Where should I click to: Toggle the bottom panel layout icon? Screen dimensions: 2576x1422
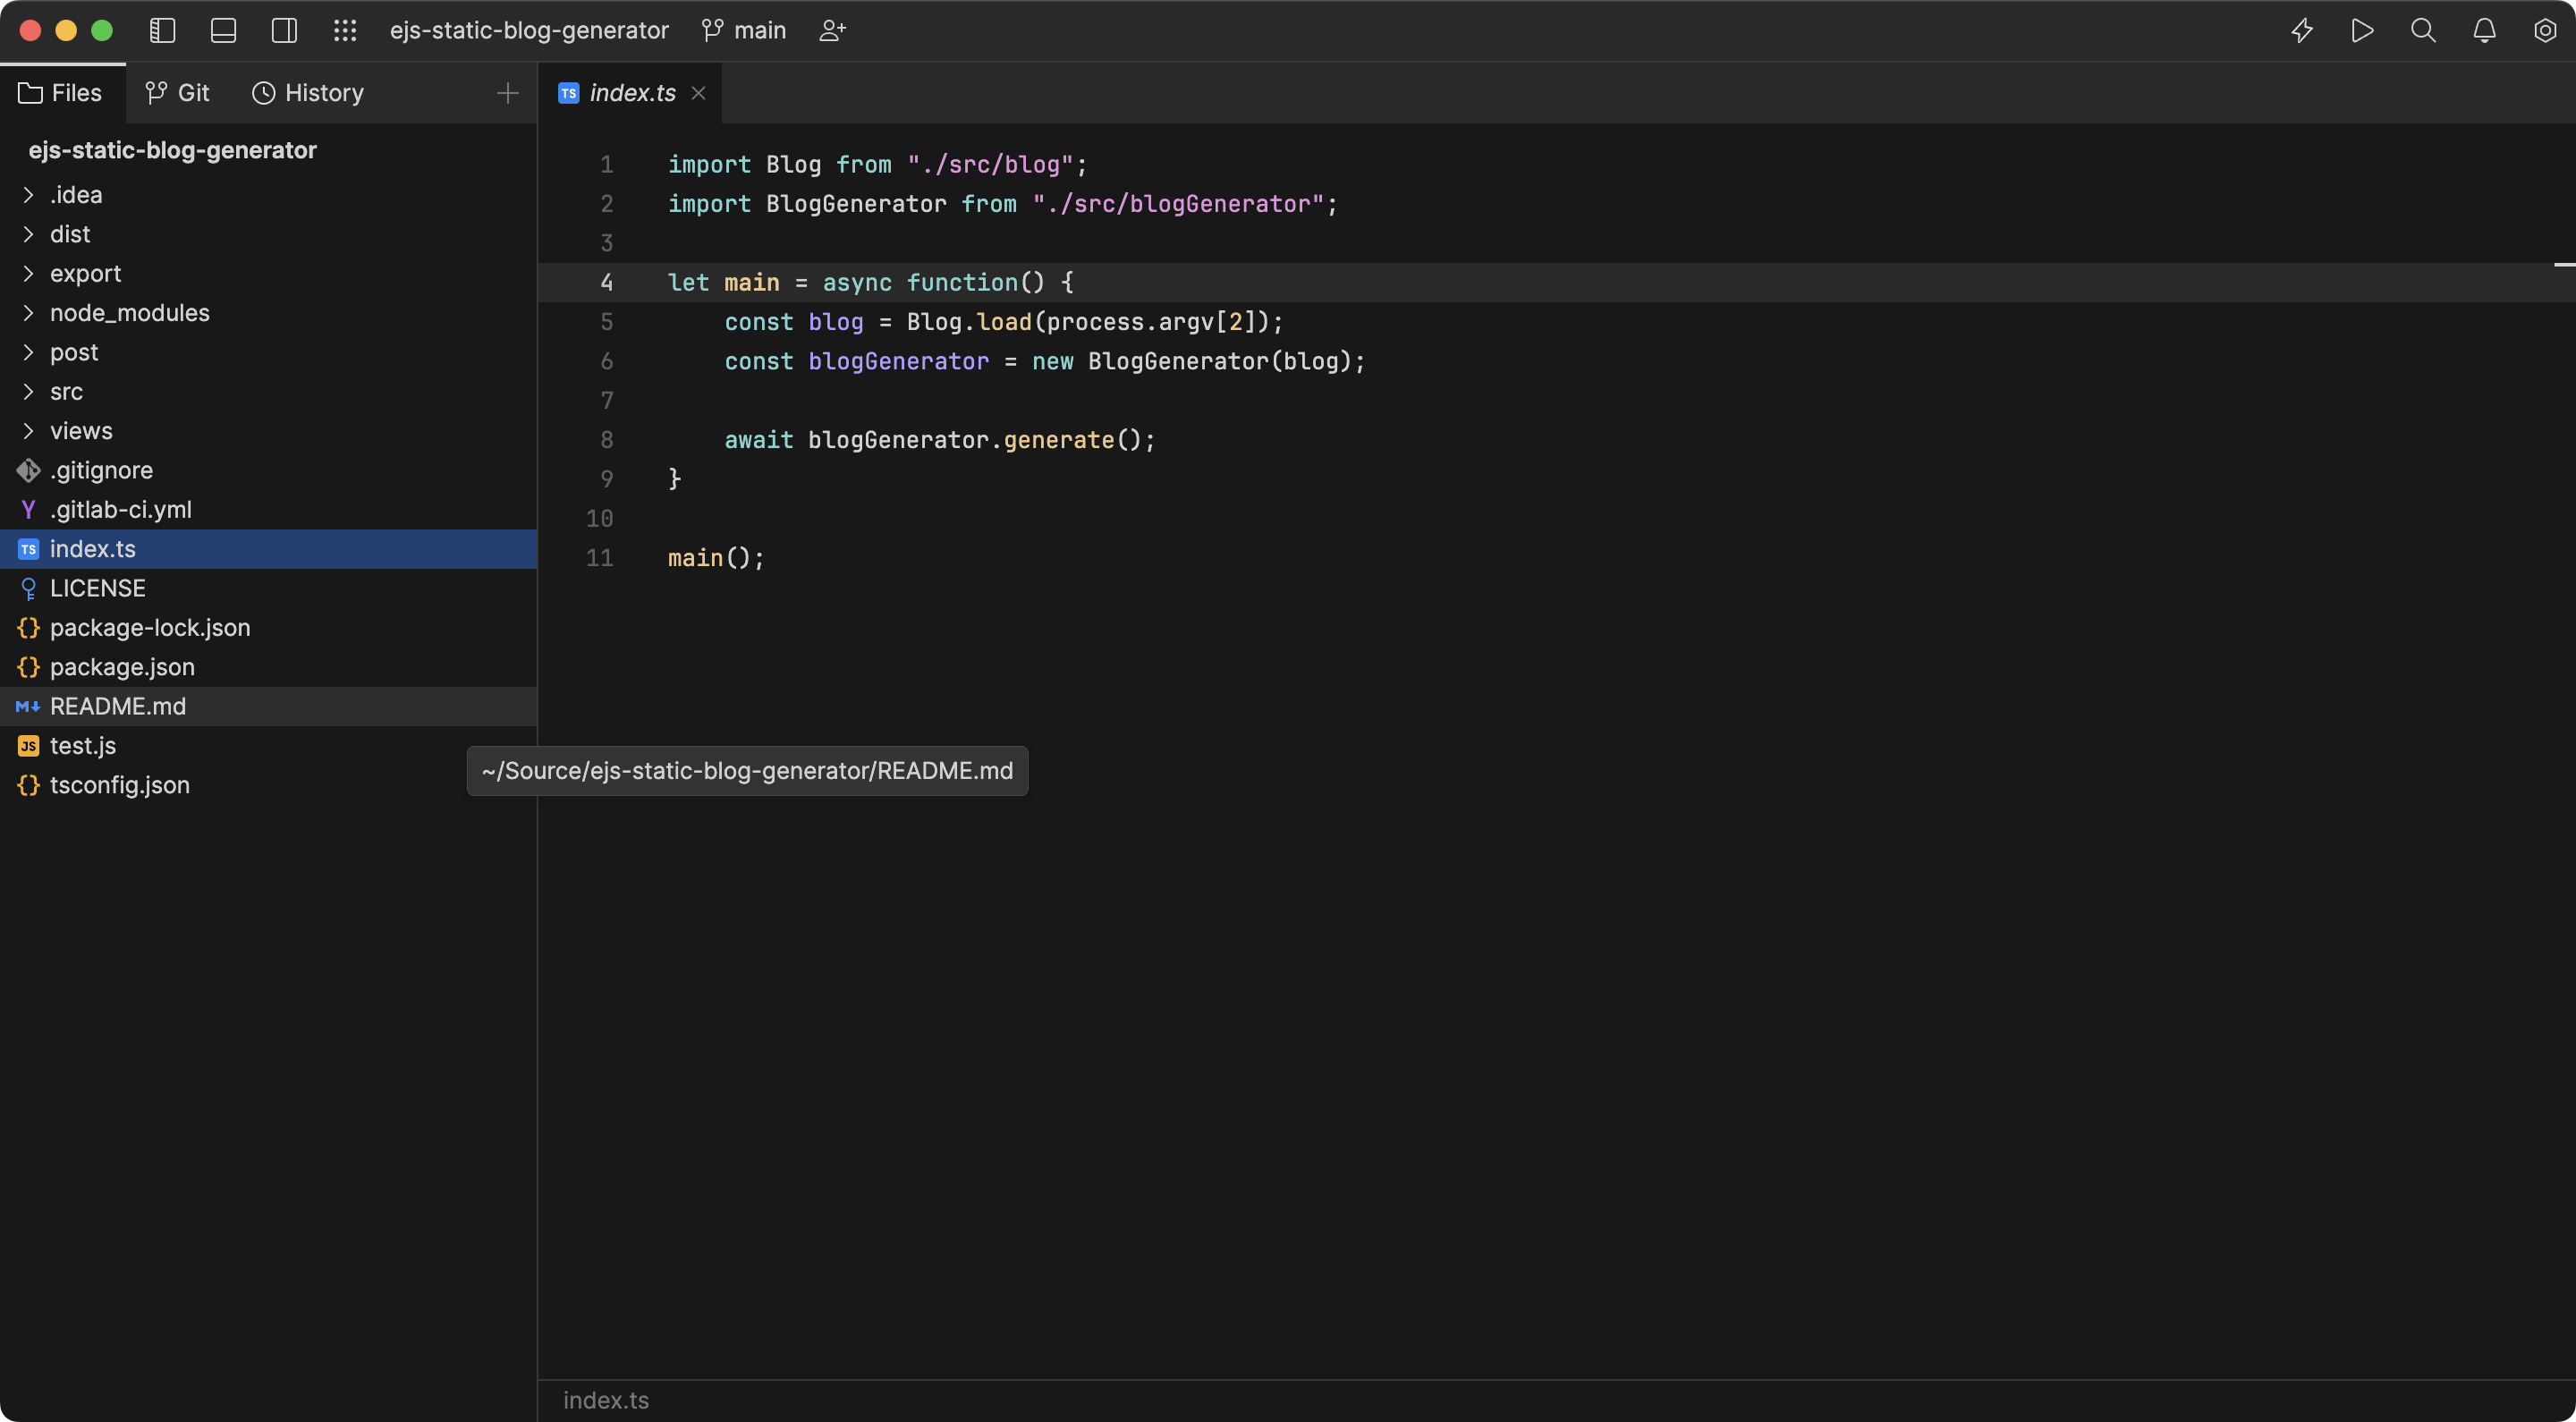pyautogui.click(x=223, y=31)
